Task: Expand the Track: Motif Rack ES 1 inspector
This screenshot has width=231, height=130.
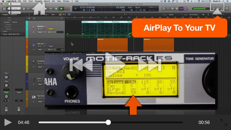Action: pos(2,34)
